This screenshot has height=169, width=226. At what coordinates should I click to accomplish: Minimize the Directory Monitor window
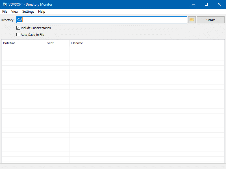[x=193, y=4]
